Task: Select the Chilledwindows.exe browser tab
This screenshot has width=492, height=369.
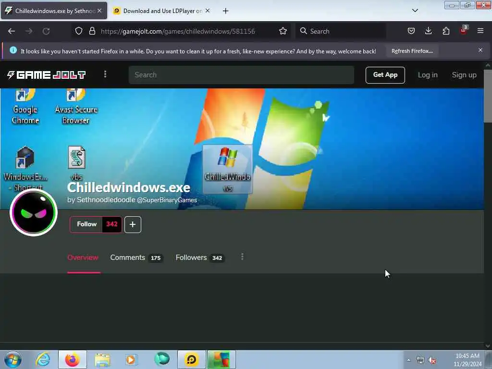Action: tap(54, 11)
